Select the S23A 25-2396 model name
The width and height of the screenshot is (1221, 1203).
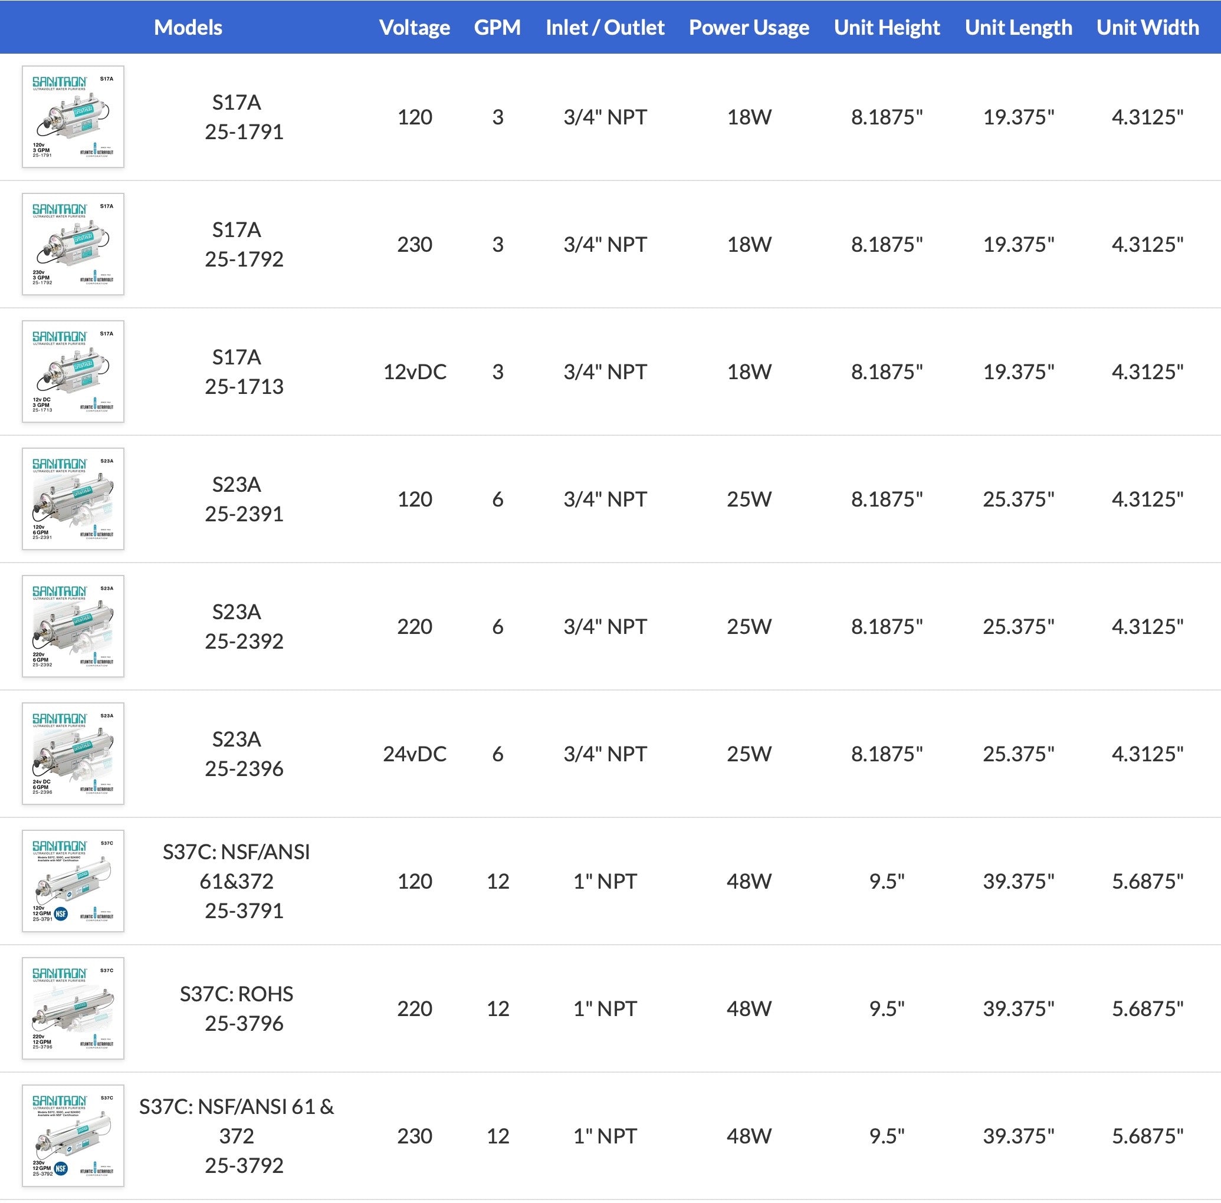[237, 754]
